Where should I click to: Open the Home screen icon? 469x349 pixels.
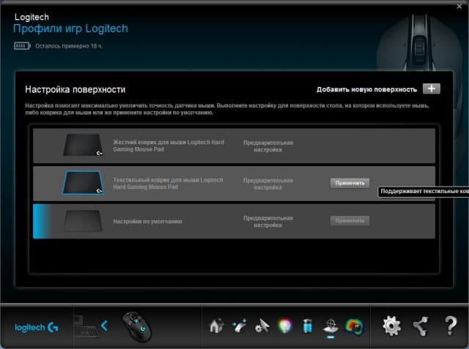pos(217,326)
